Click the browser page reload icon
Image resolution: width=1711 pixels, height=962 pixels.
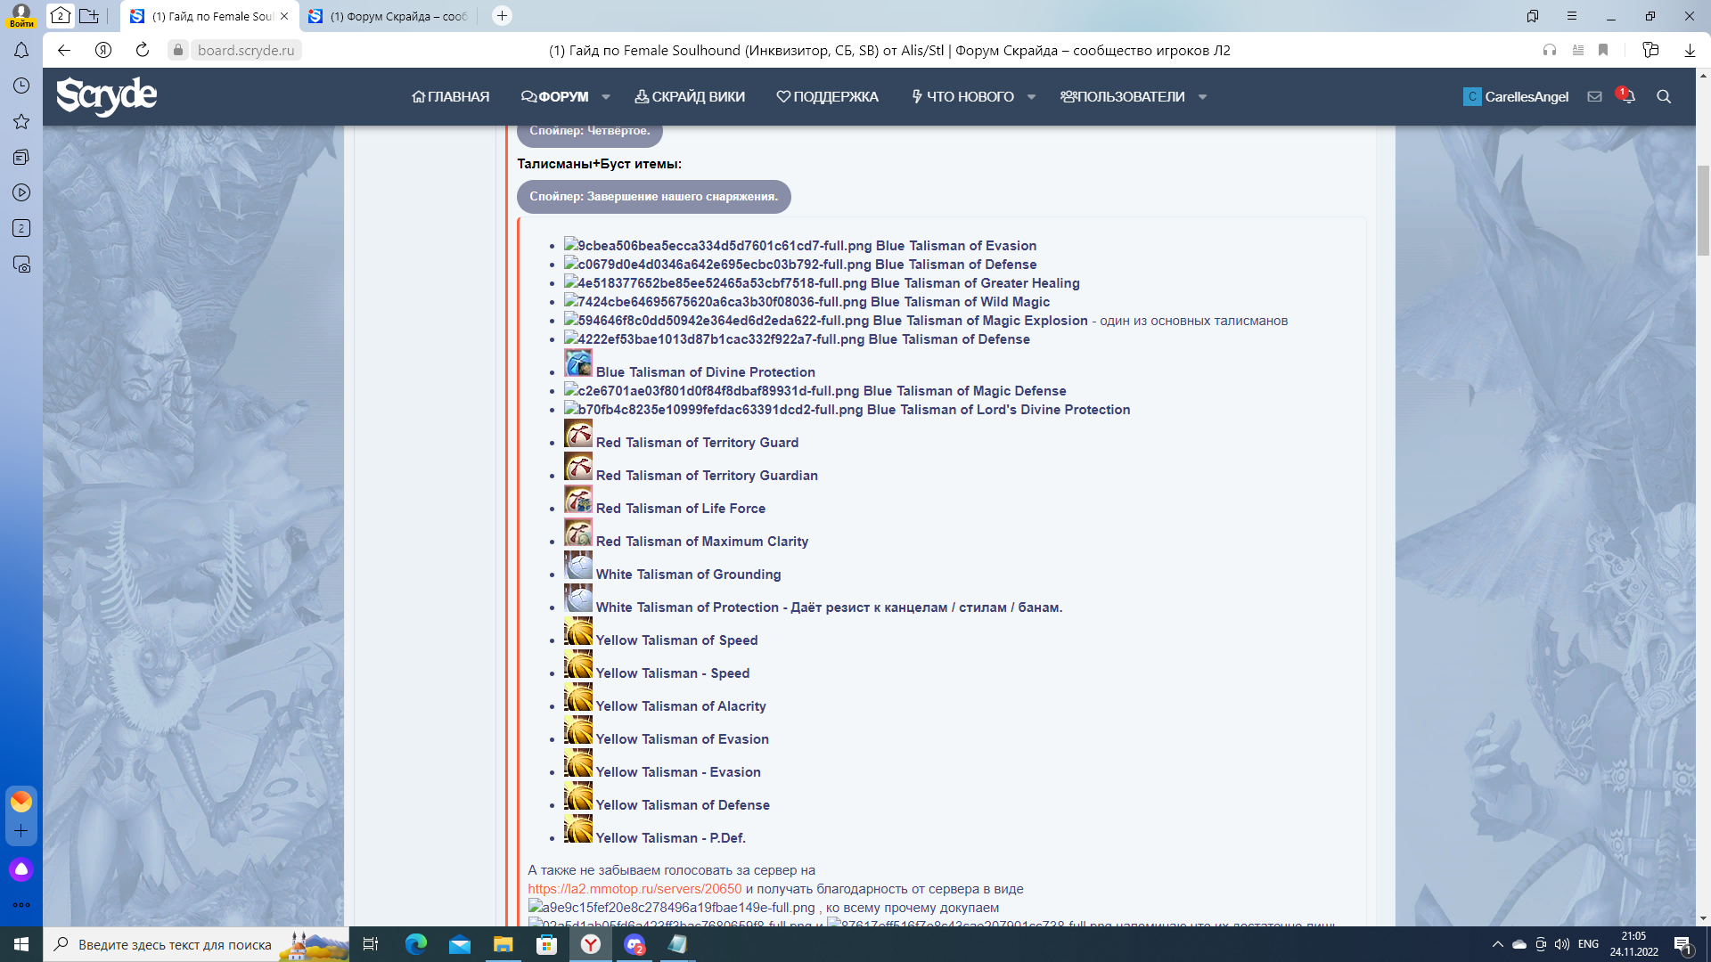(x=143, y=50)
